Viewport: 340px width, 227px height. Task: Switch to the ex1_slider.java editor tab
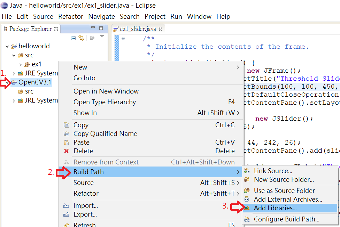pos(138,29)
